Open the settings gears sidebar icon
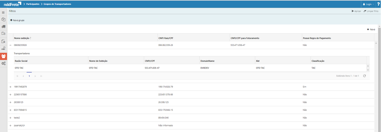This screenshot has height=132, width=381. 3,63
